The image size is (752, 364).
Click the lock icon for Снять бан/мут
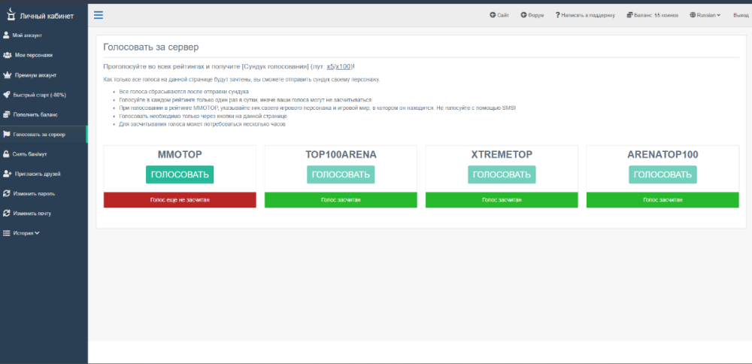[7, 154]
